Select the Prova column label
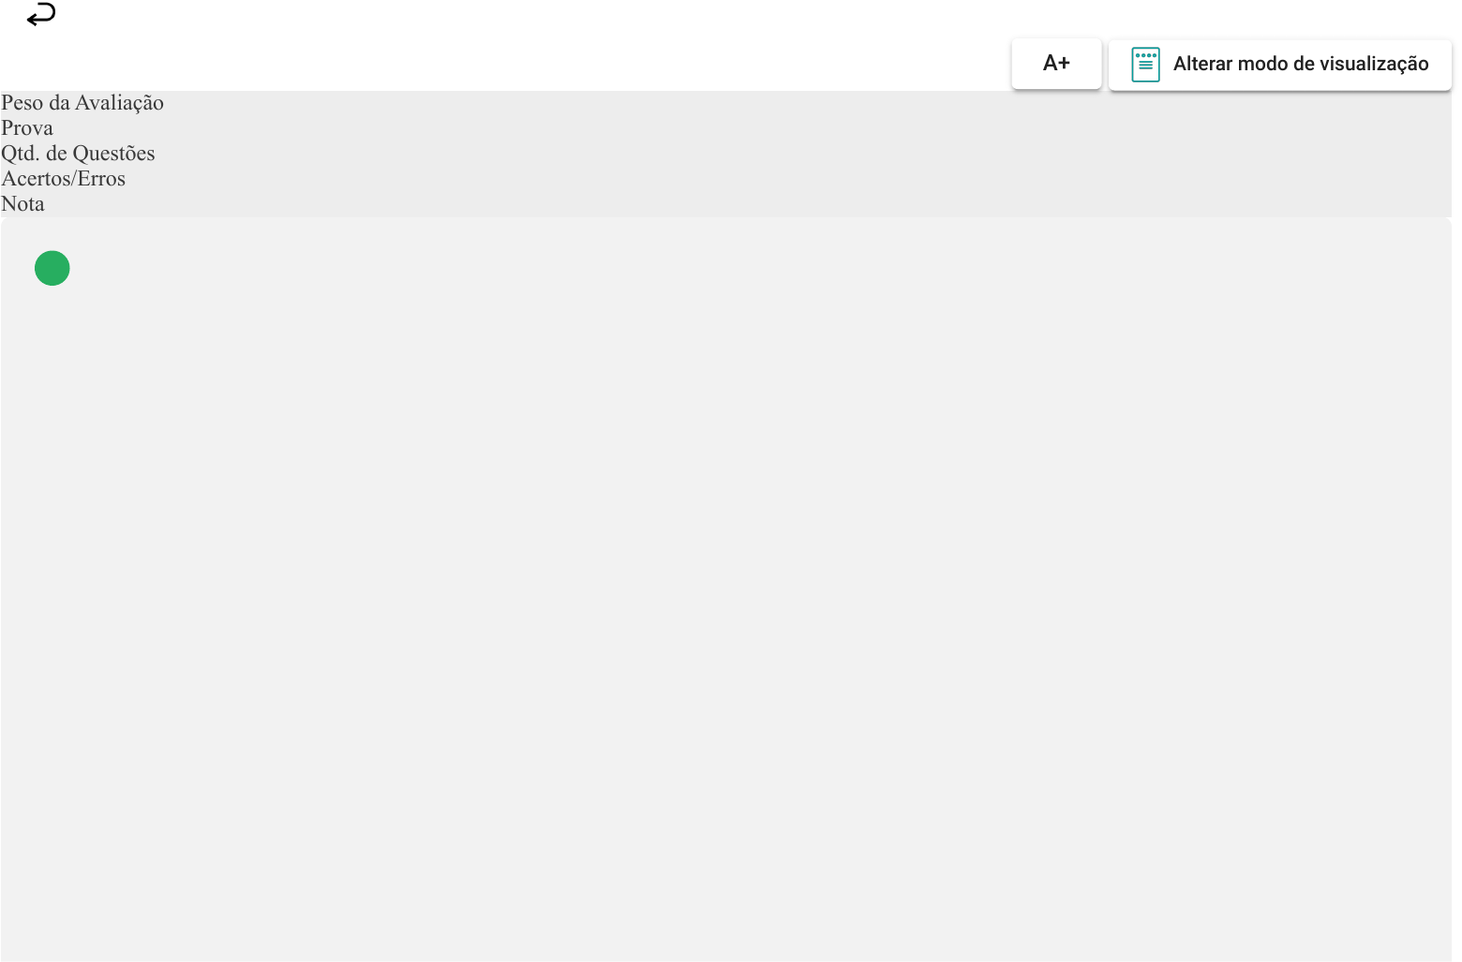 click(x=27, y=128)
